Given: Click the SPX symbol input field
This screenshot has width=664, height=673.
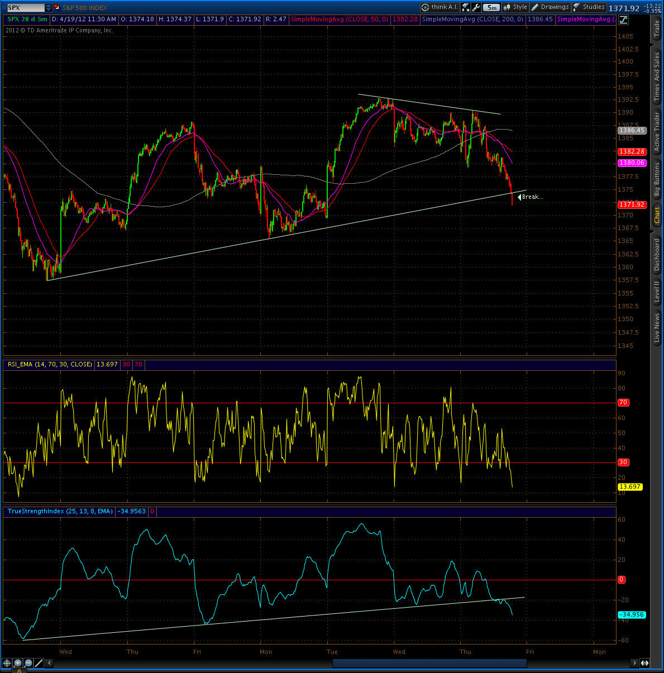Looking at the screenshot, I should (x=26, y=8).
